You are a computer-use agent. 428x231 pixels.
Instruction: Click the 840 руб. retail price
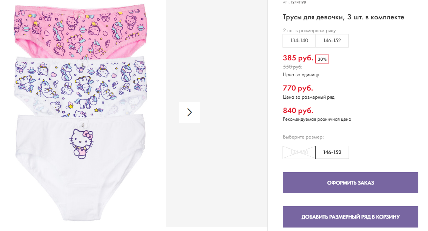pos(298,111)
